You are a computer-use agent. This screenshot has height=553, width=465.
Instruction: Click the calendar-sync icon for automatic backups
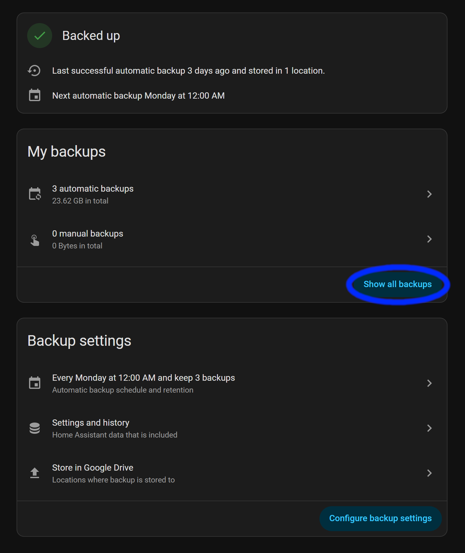coord(35,194)
